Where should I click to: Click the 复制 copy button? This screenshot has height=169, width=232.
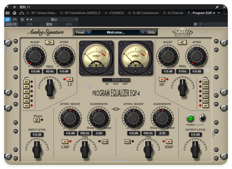49,24
